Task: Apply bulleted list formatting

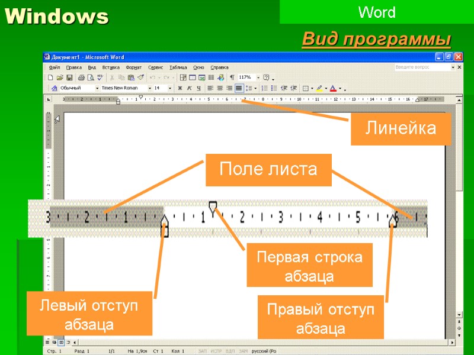Action: coord(274,88)
